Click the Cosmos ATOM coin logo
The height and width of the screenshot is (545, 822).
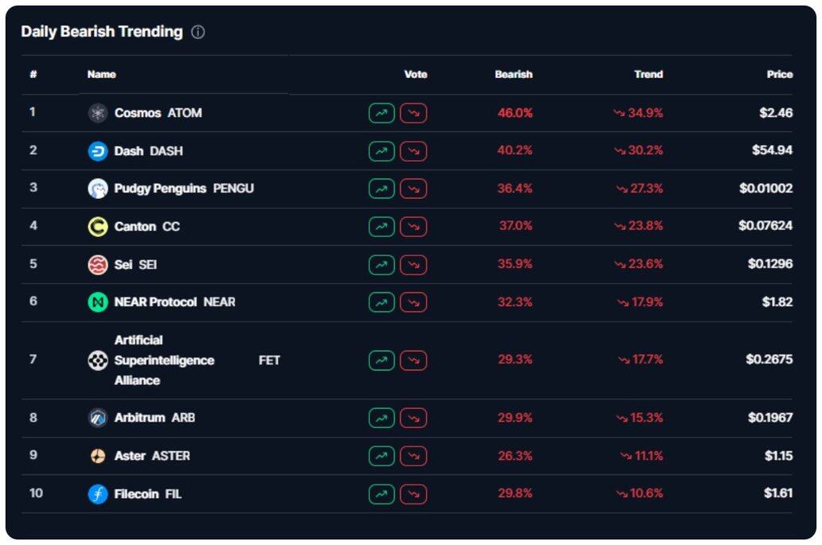pyautogui.click(x=97, y=113)
